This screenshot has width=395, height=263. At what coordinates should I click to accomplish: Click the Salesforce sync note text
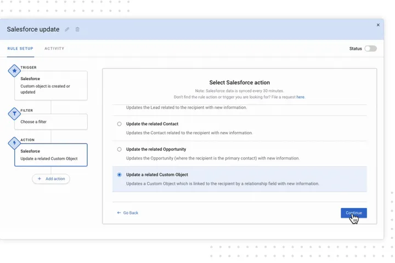(239, 91)
